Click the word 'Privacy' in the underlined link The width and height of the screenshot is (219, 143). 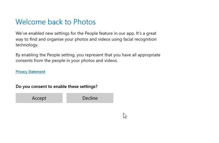pyautogui.click(x=22, y=72)
